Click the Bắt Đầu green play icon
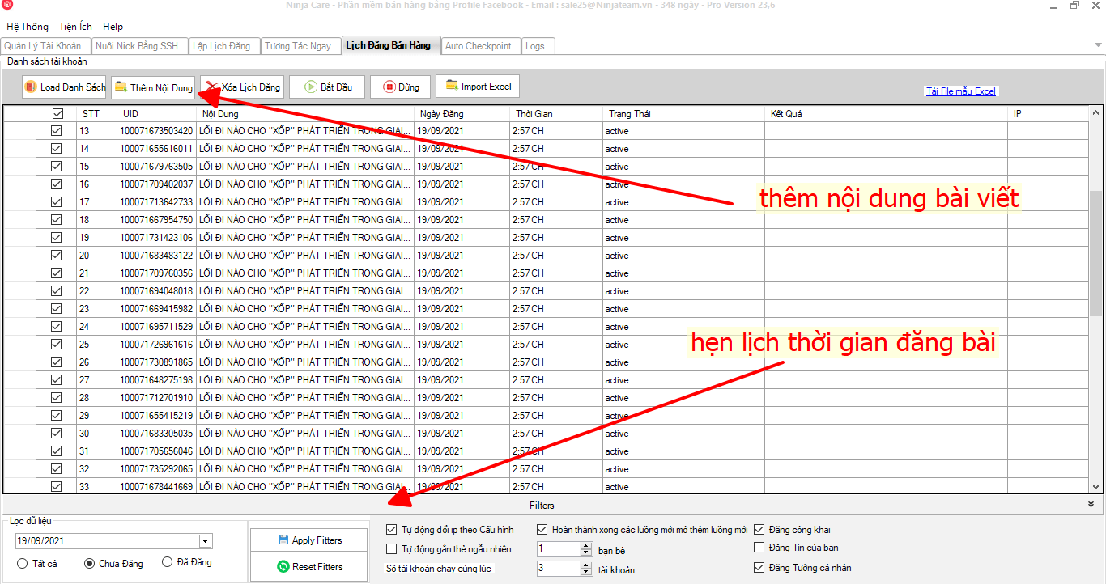 (310, 87)
